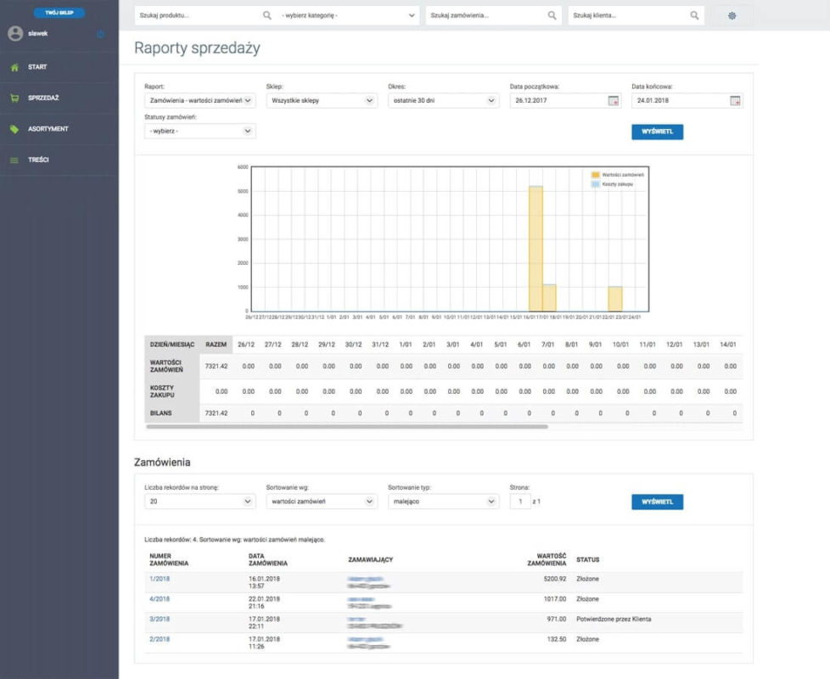The height and width of the screenshot is (679, 830).
Task: Expand Liczba rekordów na stronę dropdown
Action: 200,501
